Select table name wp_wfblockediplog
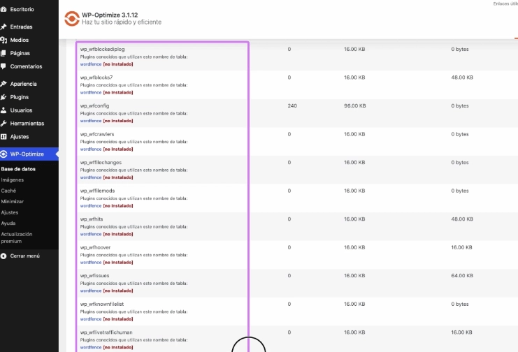The height and width of the screenshot is (352, 518). (x=102, y=49)
